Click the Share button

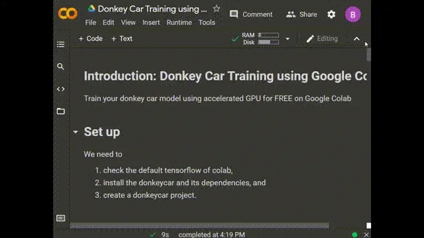tap(301, 15)
